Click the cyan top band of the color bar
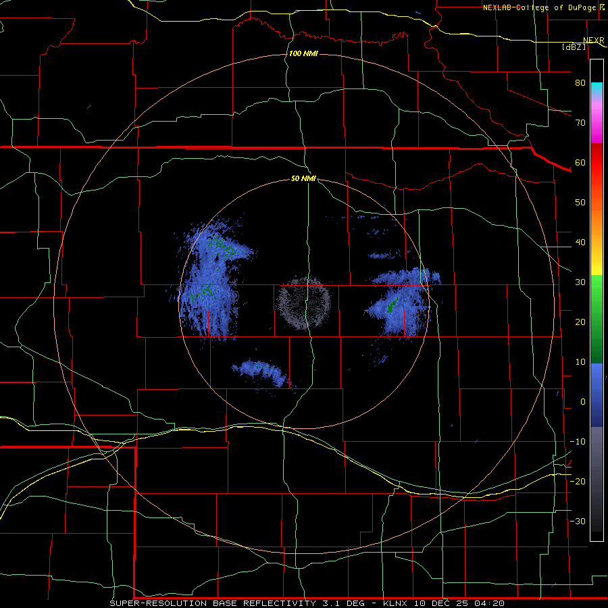 pyautogui.click(x=597, y=89)
